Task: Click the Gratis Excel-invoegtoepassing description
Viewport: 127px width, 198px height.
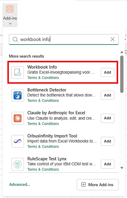Action: (61, 72)
